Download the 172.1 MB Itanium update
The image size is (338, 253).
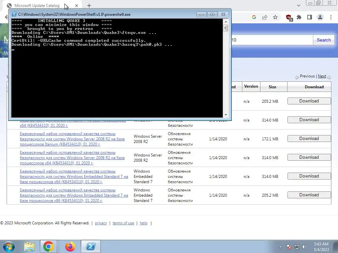click(x=309, y=138)
